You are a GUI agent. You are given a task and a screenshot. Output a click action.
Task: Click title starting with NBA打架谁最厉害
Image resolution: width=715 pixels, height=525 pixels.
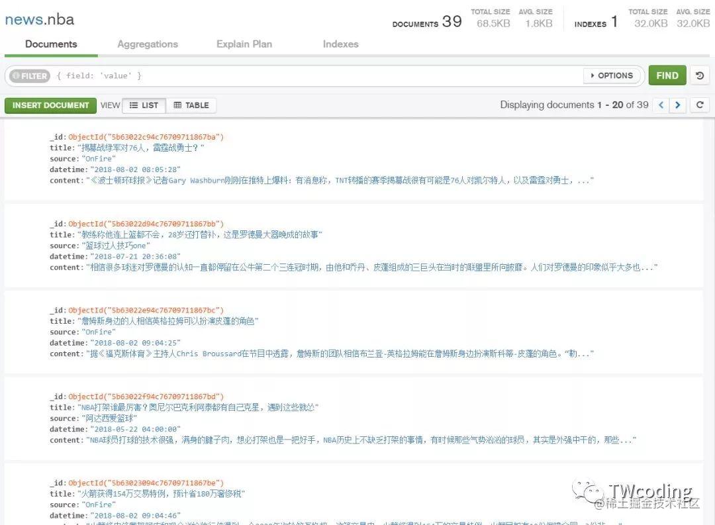click(x=198, y=408)
